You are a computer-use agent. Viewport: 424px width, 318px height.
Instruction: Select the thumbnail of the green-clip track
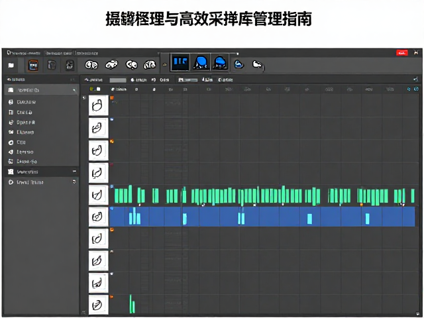click(99, 195)
